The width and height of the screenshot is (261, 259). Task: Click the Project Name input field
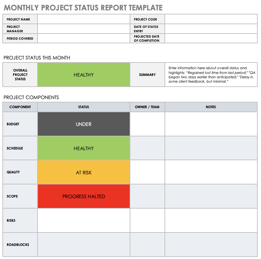[x=83, y=19]
